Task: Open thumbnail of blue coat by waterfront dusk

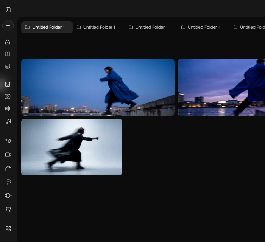Action: coord(221,87)
